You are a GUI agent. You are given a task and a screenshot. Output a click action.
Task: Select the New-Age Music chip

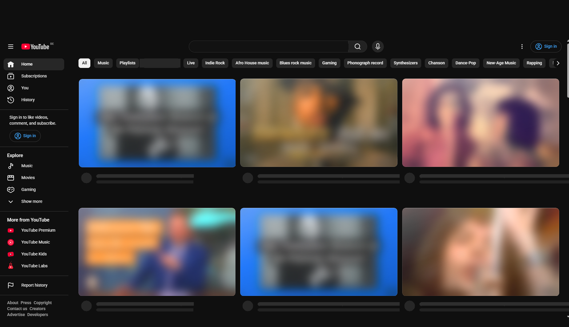click(x=501, y=63)
